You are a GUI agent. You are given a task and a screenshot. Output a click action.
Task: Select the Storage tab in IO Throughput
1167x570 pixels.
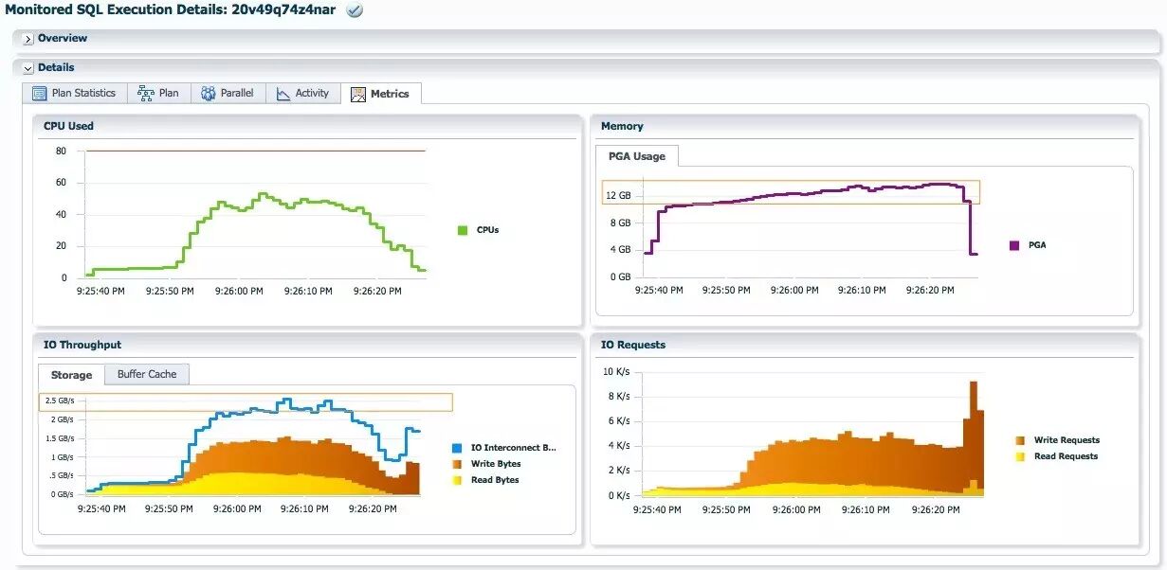(x=71, y=375)
